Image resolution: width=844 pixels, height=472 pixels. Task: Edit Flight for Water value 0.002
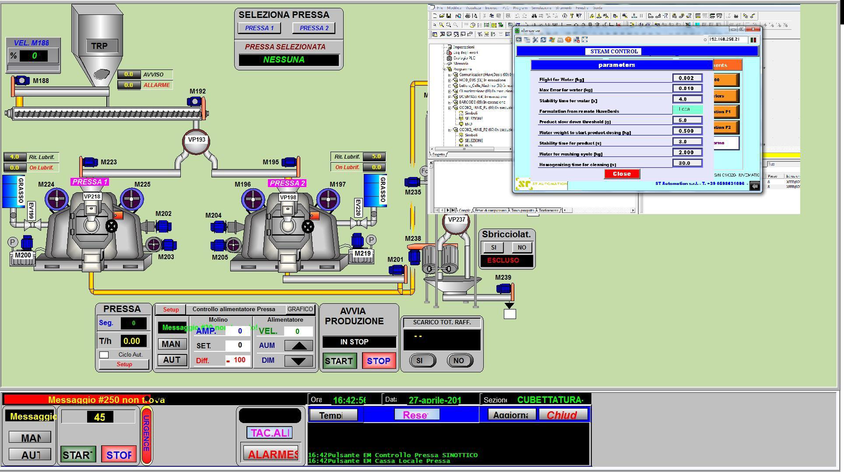click(x=687, y=78)
